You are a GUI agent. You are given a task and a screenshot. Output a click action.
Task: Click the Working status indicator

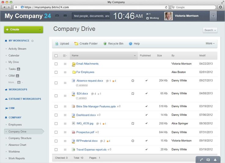pyautogui.click(x=153, y=18)
